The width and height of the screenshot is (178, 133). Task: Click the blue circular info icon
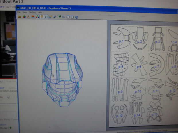(77, 17)
